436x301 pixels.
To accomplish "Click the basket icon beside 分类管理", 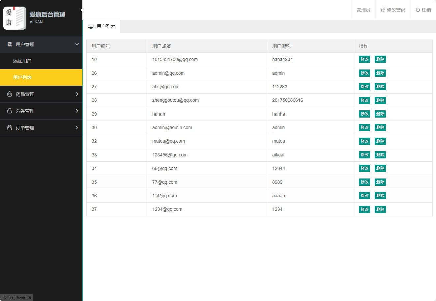I will click(10, 111).
